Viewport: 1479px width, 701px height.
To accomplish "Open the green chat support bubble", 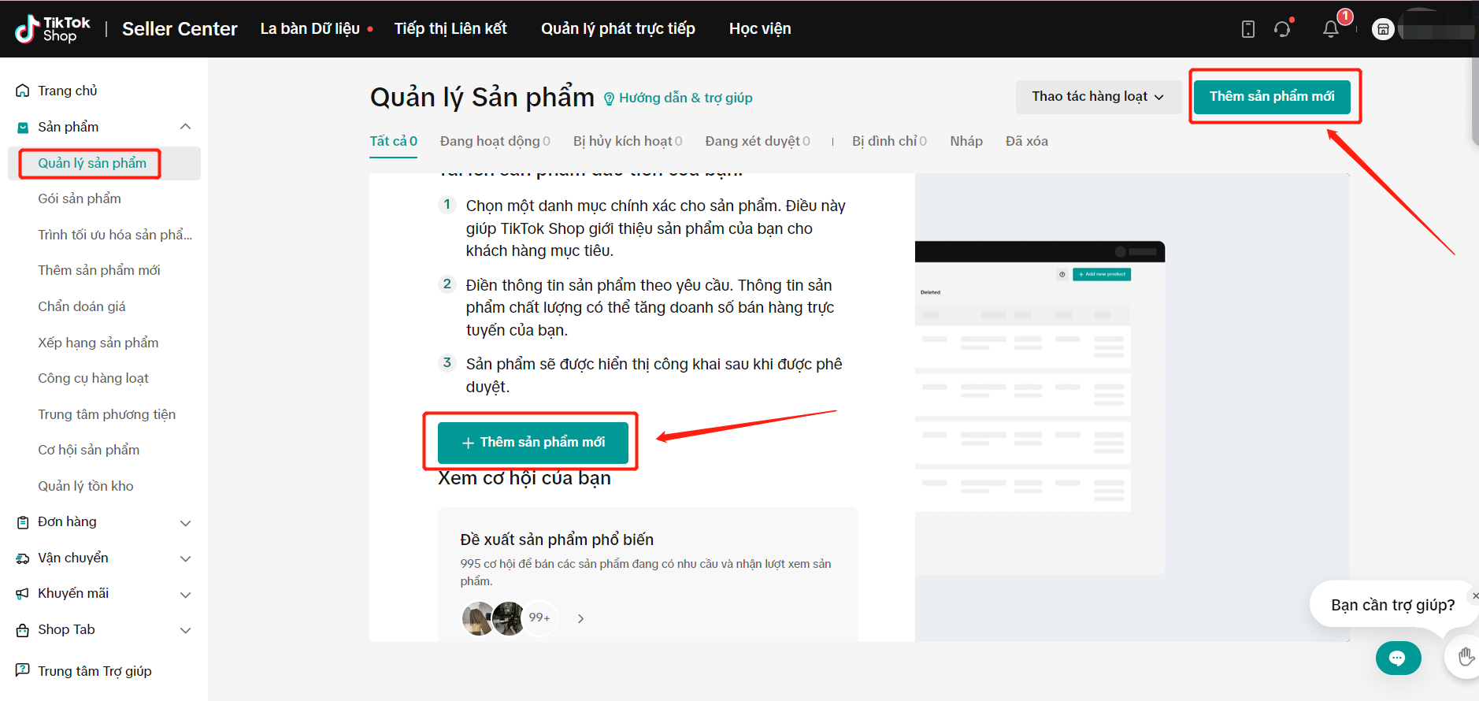I will click(1398, 658).
